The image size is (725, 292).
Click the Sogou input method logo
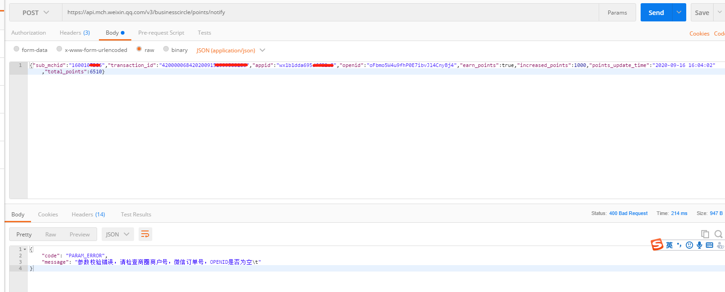[657, 245]
